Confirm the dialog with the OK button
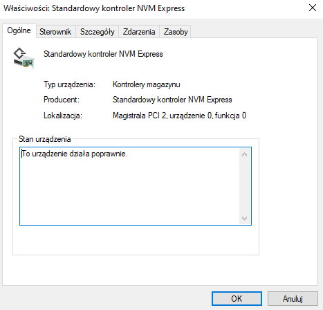323x310 pixels. click(x=237, y=299)
